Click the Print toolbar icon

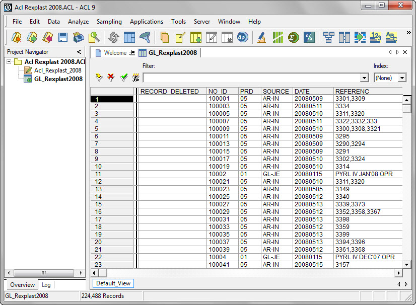(x=78, y=37)
